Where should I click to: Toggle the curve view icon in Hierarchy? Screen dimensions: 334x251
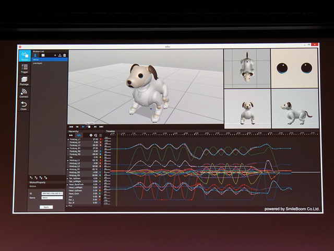(x=79, y=135)
